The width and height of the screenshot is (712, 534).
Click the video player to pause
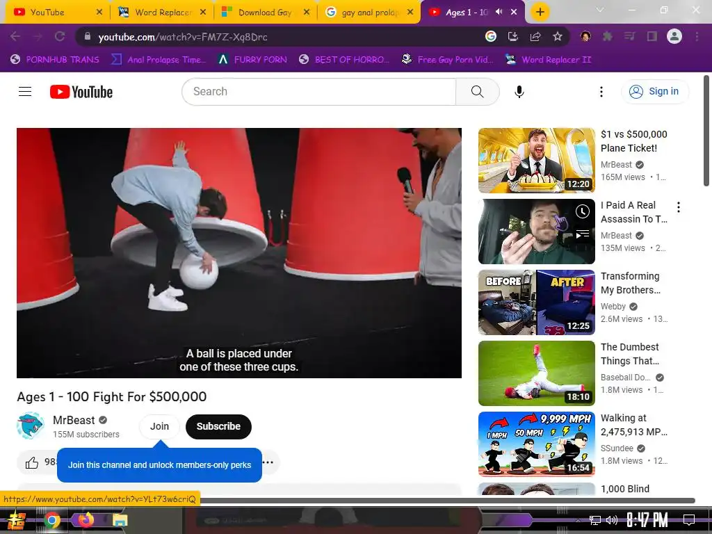pyautogui.click(x=239, y=253)
